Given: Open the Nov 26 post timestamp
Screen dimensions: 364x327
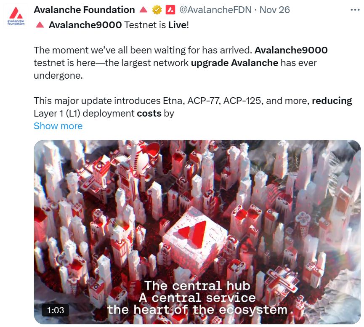Looking at the screenshot, I should [x=275, y=10].
